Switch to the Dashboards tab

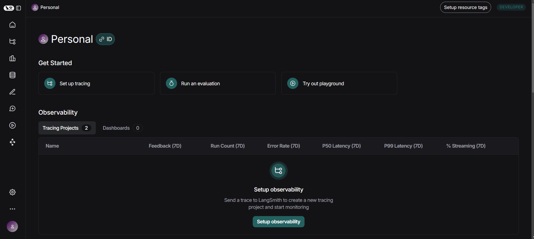click(x=122, y=128)
